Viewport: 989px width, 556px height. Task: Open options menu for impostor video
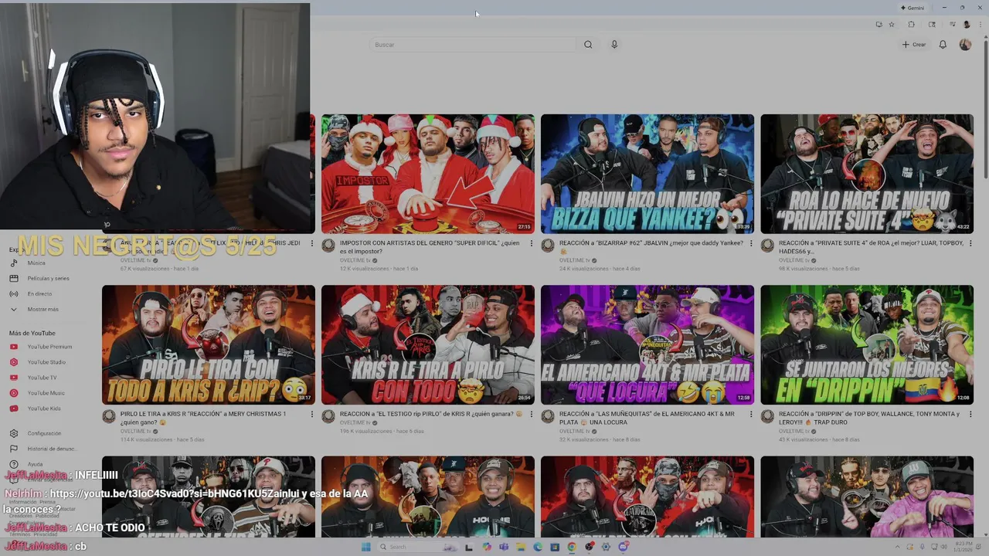[x=532, y=243]
